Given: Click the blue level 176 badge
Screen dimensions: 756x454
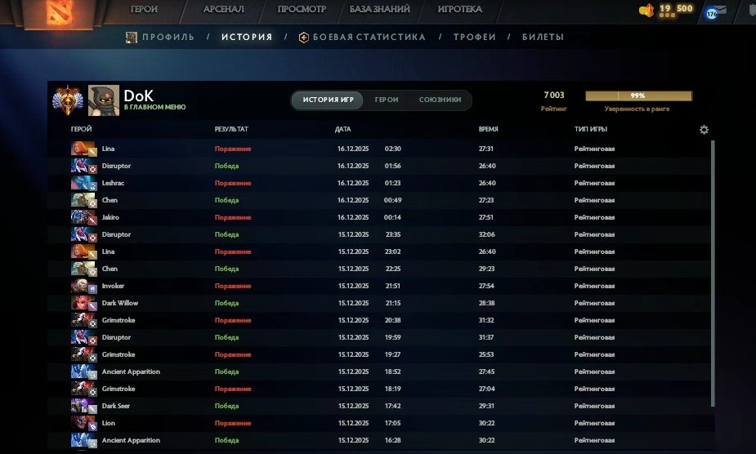Looking at the screenshot, I should pyautogui.click(x=712, y=14).
